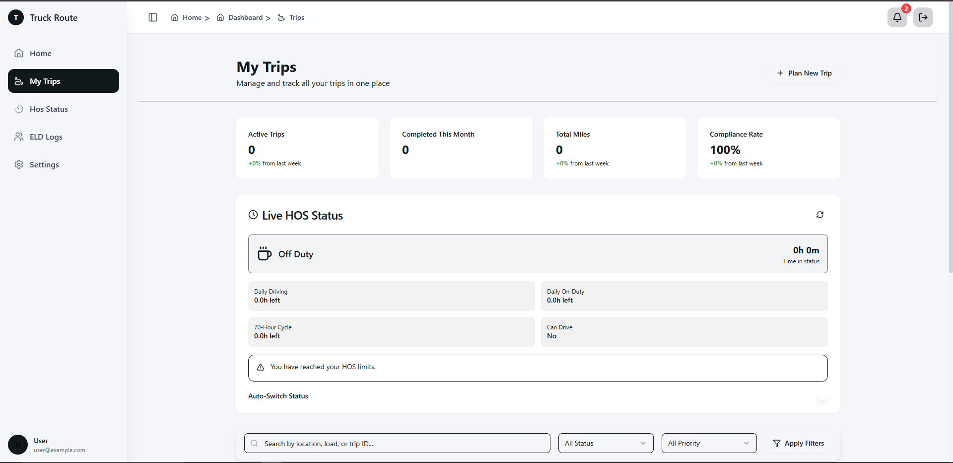Image resolution: width=953 pixels, height=463 pixels.
Task: Click the Home house icon in sidebar
Action: [19, 53]
